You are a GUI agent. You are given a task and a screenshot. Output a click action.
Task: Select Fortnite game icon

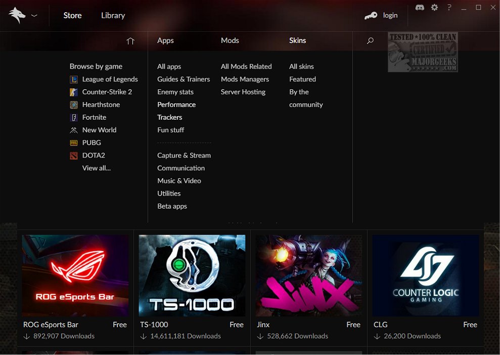pyautogui.click(x=74, y=118)
